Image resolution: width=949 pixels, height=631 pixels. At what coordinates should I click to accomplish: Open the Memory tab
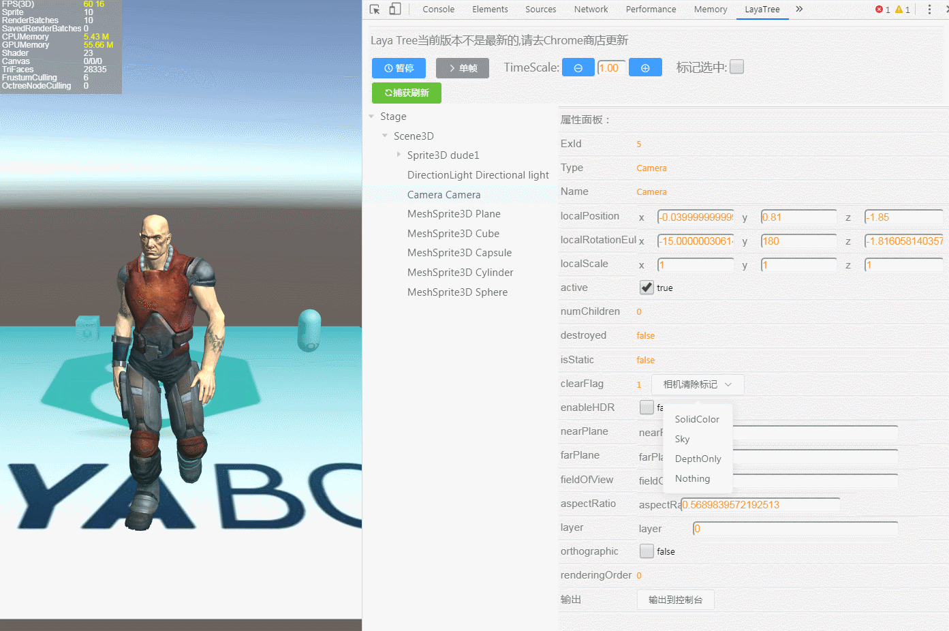click(x=711, y=10)
